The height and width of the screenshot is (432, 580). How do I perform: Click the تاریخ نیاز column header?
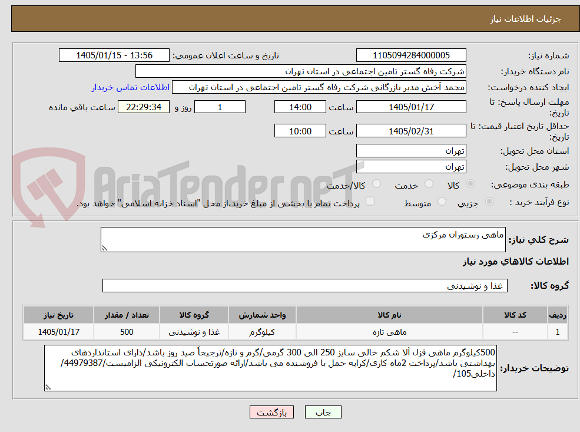tap(58, 315)
